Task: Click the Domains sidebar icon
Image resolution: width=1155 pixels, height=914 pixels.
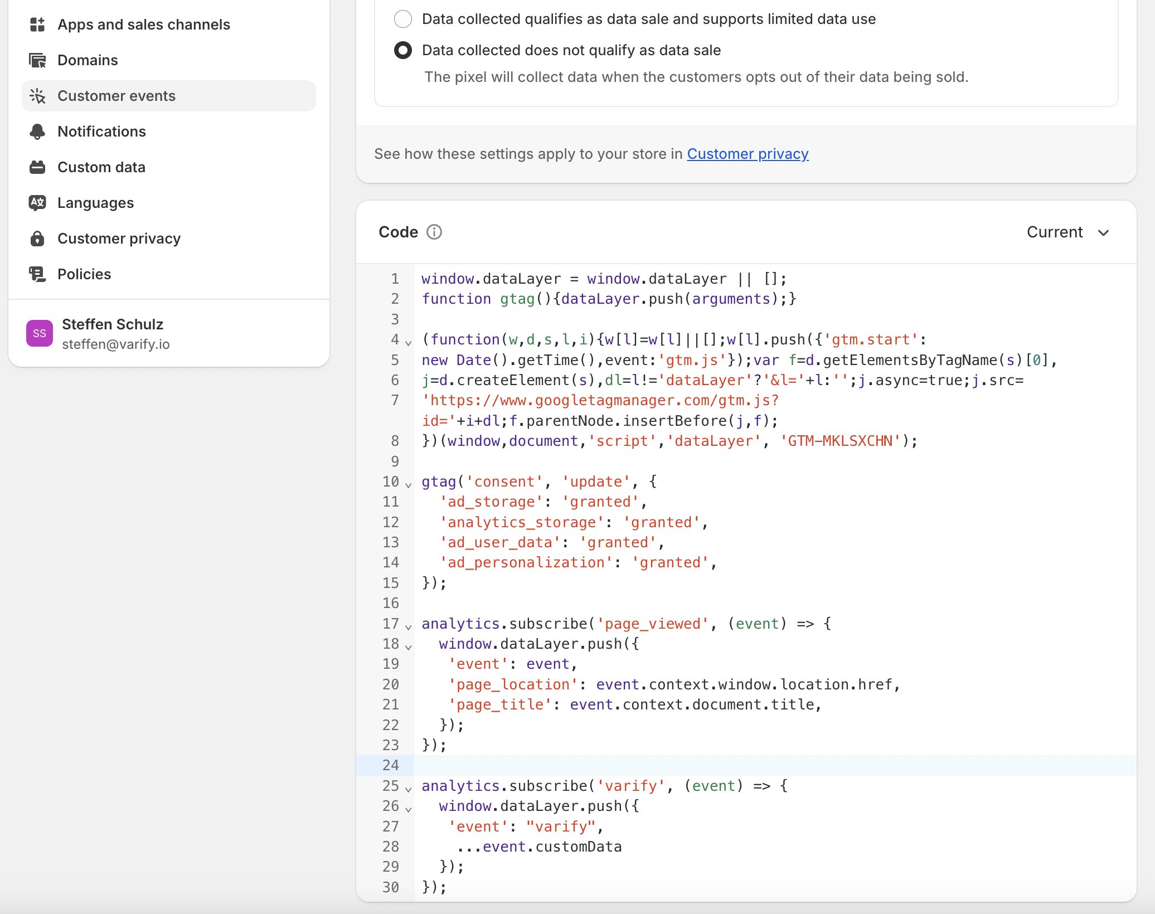Action: tap(37, 60)
